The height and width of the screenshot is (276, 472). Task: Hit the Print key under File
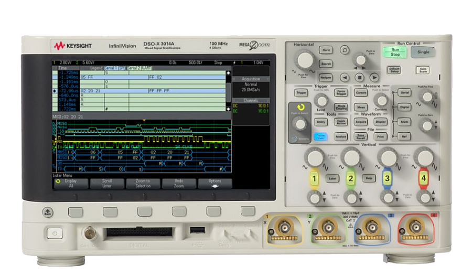[381, 136]
